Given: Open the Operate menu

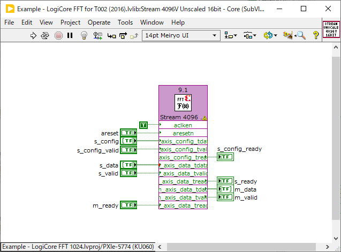Looking at the screenshot, I should click(99, 22).
